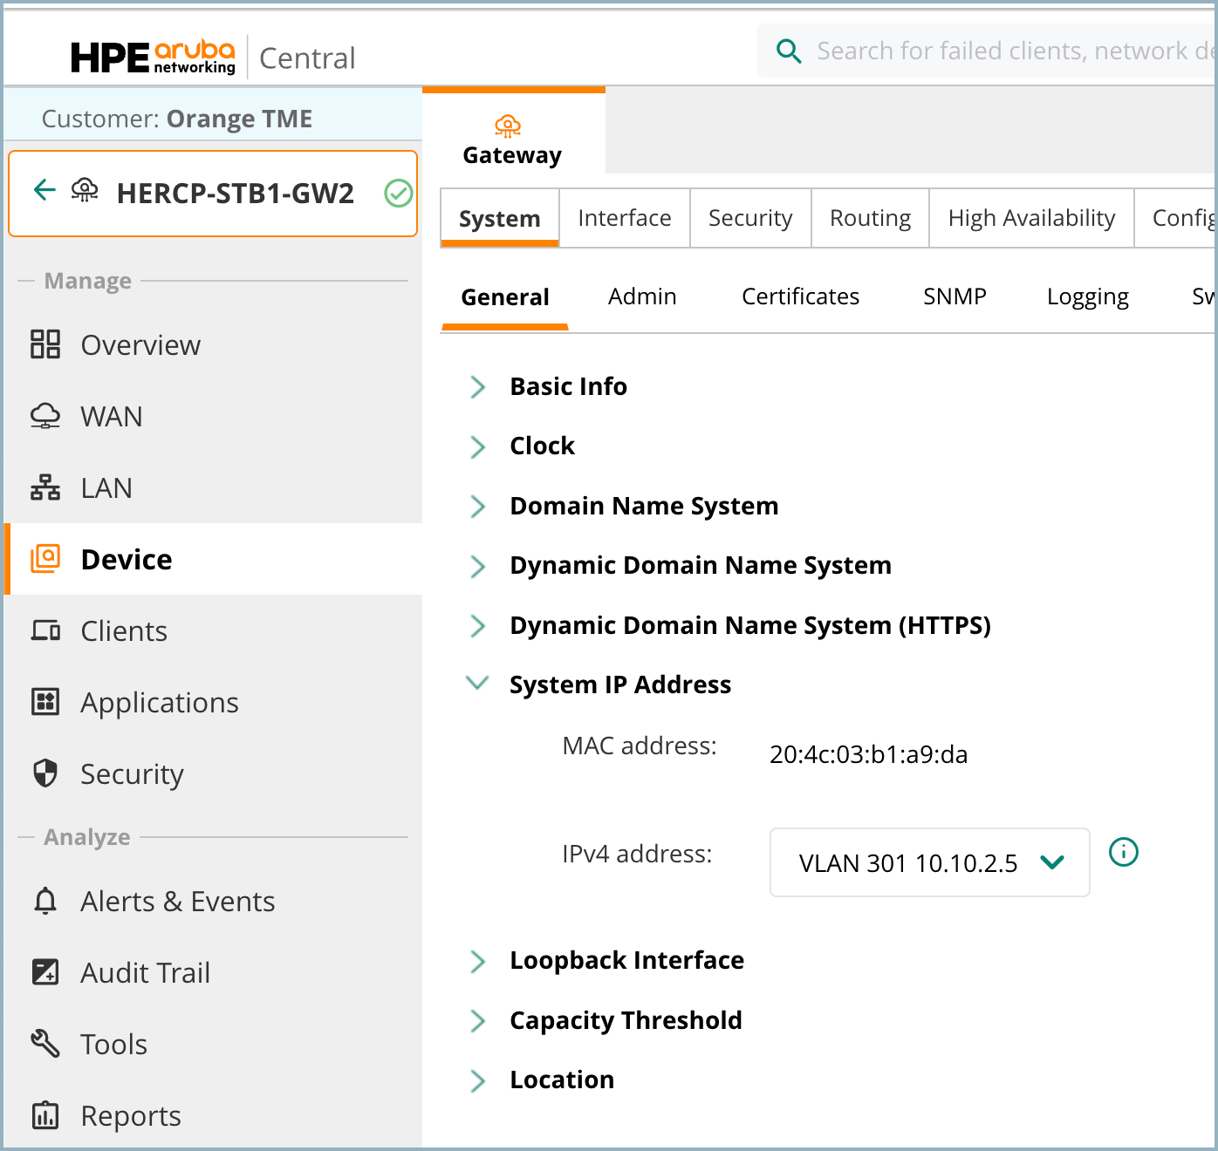Click the Customer: Orange TME label
1218x1151 pixels.
coord(177,119)
